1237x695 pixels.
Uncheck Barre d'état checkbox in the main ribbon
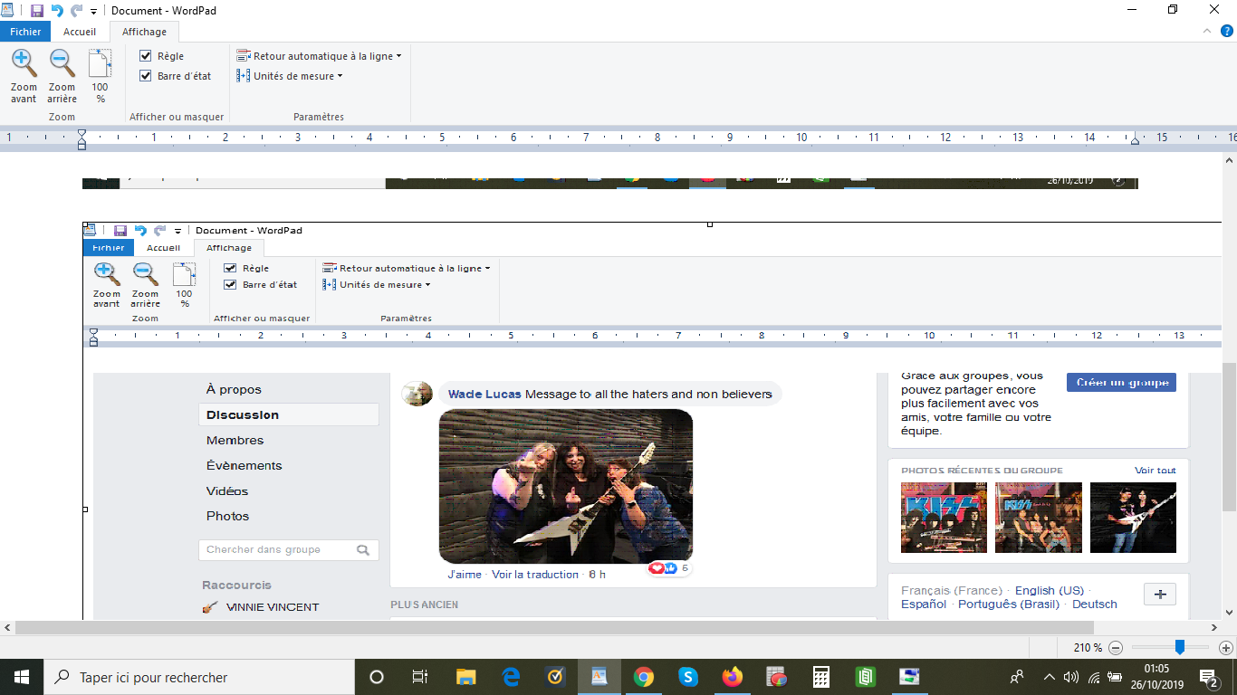click(145, 76)
